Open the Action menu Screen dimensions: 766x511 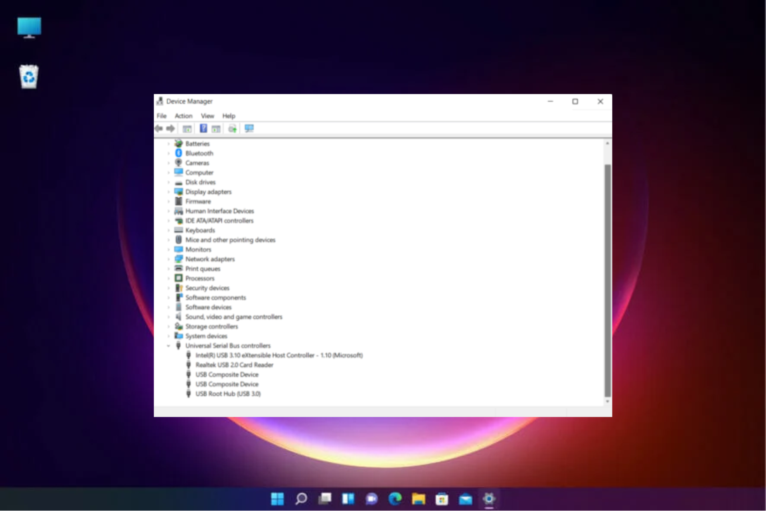[x=184, y=116]
